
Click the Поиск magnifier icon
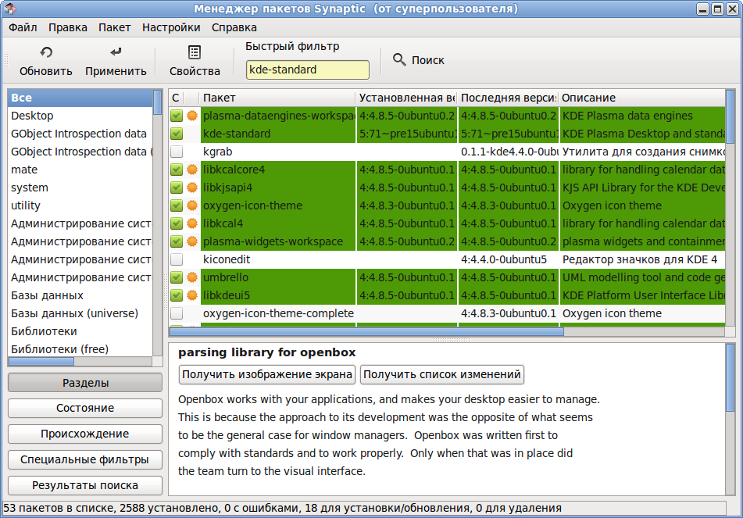[x=399, y=59]
